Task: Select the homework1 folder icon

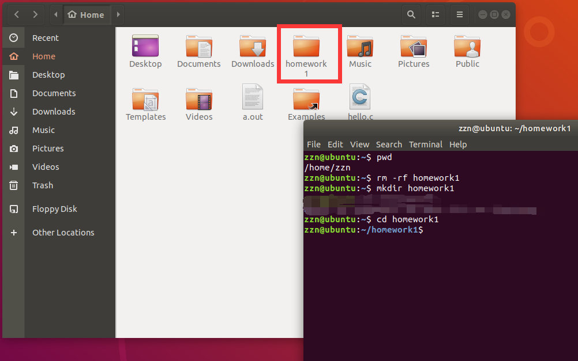Action: (x=306, y=46)
